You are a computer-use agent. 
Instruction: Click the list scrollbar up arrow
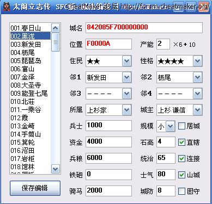tap(56, 28)
